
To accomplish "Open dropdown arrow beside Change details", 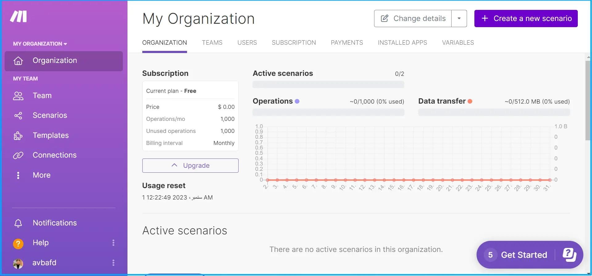I will tap(459, 19).
